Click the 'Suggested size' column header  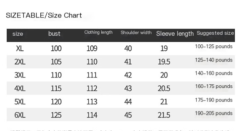coord(215,33)
